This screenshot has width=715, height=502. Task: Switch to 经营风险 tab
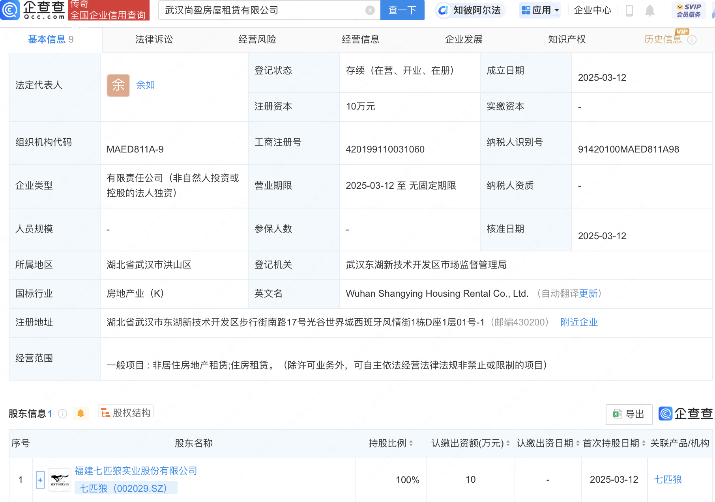click(x=257, y=39)
